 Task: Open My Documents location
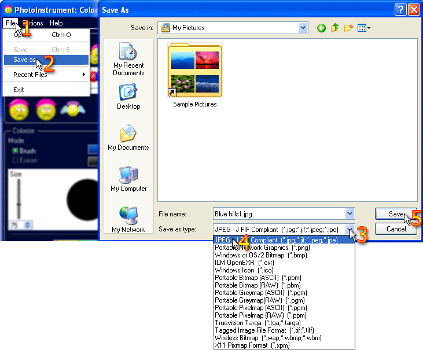tap(128, 137)
